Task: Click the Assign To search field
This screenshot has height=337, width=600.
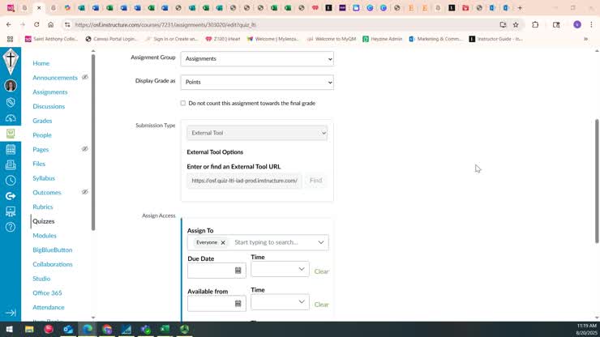Action: tap(274, 242)
